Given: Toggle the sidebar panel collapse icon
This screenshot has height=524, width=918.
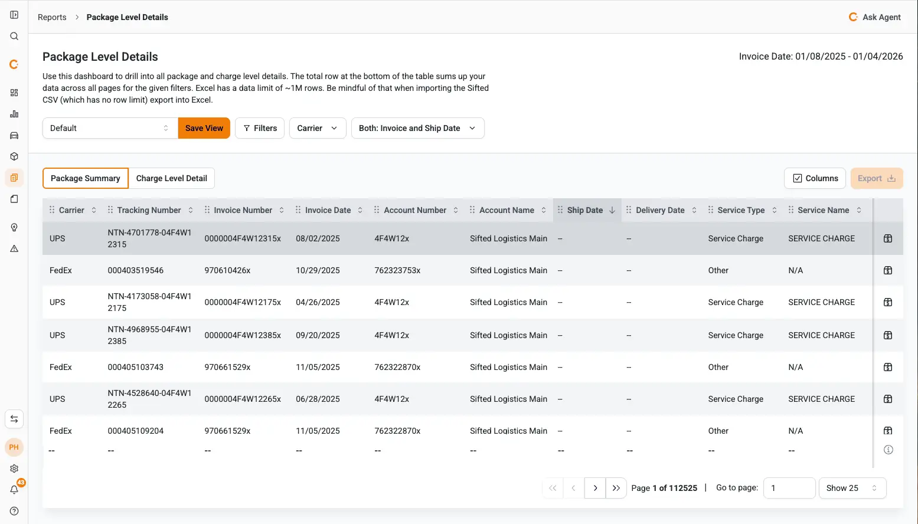Looking at the screenshot, I should click(14, 15).
